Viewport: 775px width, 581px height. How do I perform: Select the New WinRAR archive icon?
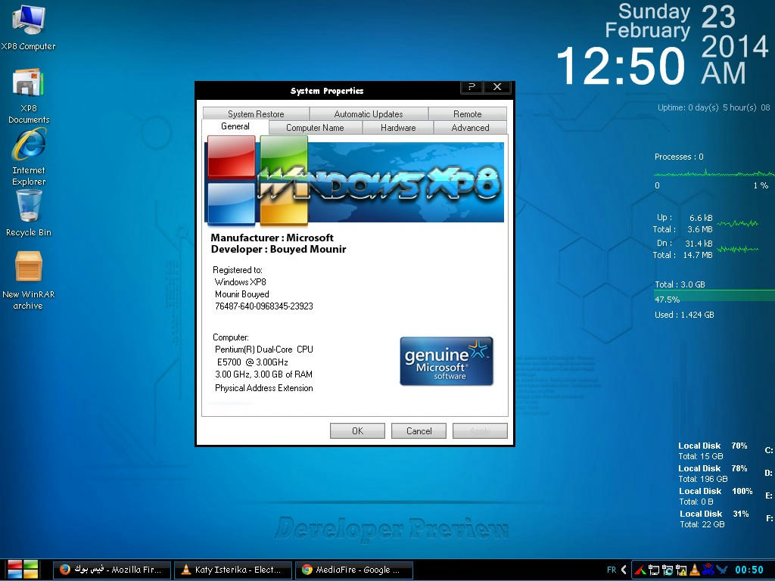pos(28,281)
